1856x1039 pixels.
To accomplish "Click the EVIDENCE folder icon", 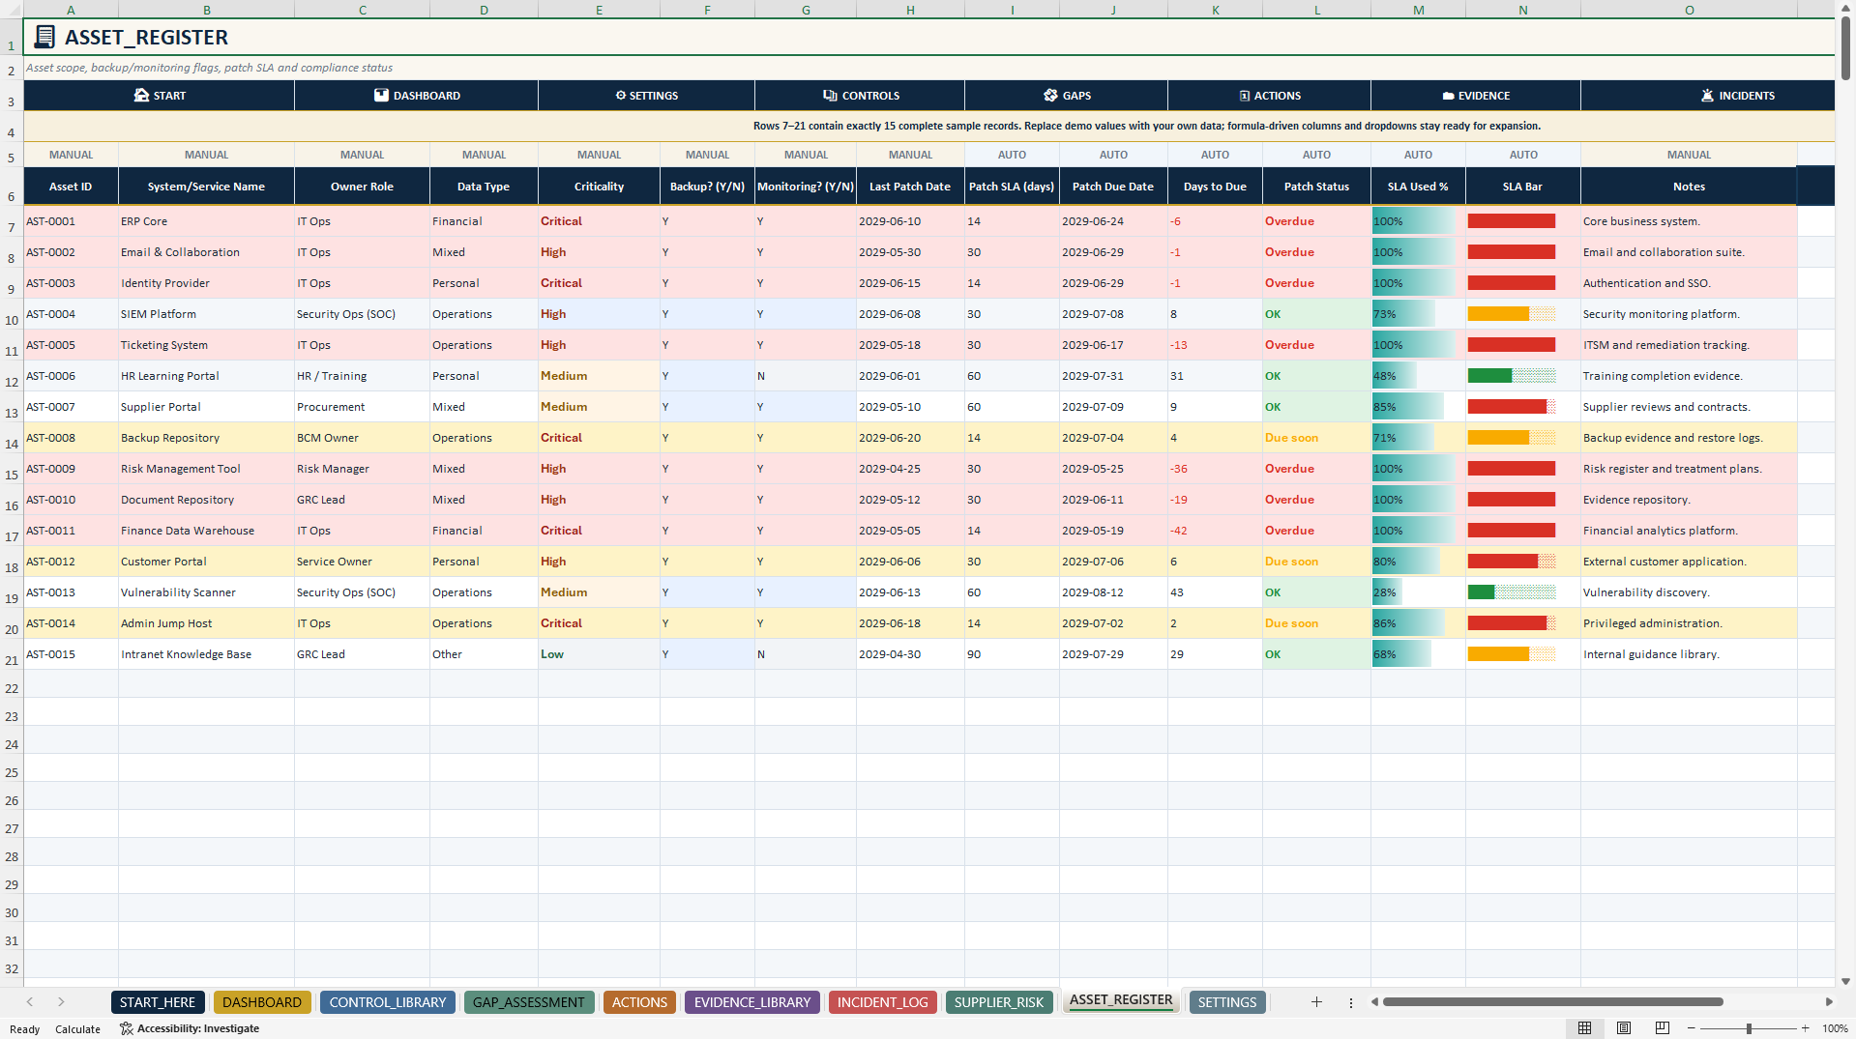I will point(1448,96).
